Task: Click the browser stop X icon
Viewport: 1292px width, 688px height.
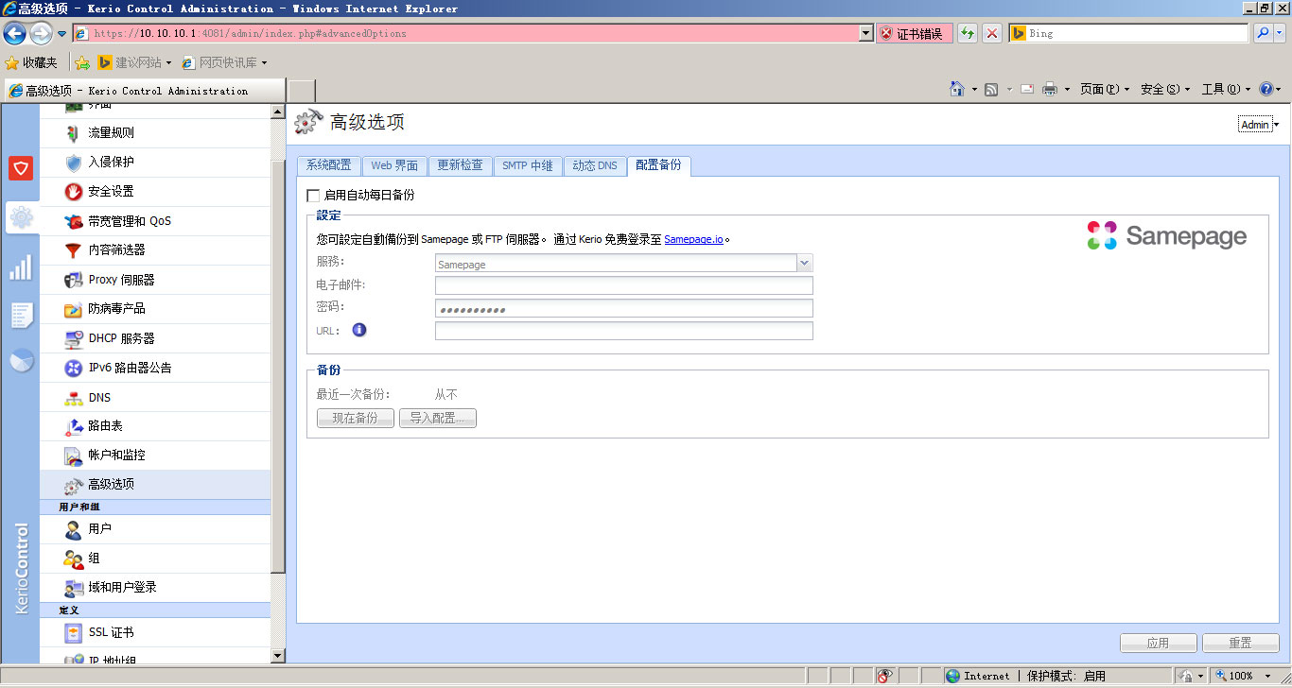Action: coord(992,33)
